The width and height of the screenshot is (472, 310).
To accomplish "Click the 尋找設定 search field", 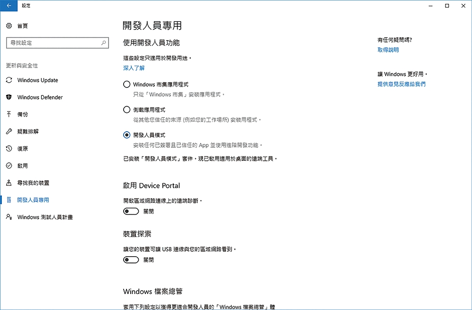I will [58, 43].
